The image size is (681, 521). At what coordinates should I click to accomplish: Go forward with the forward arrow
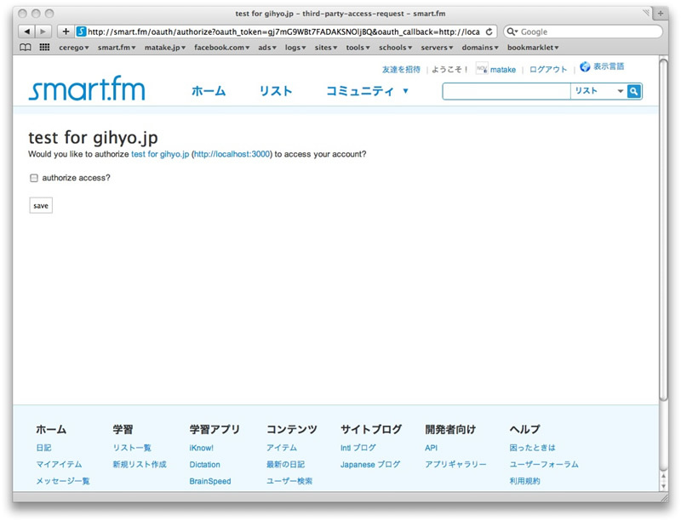pyautogui.click(x=43, y=31)
